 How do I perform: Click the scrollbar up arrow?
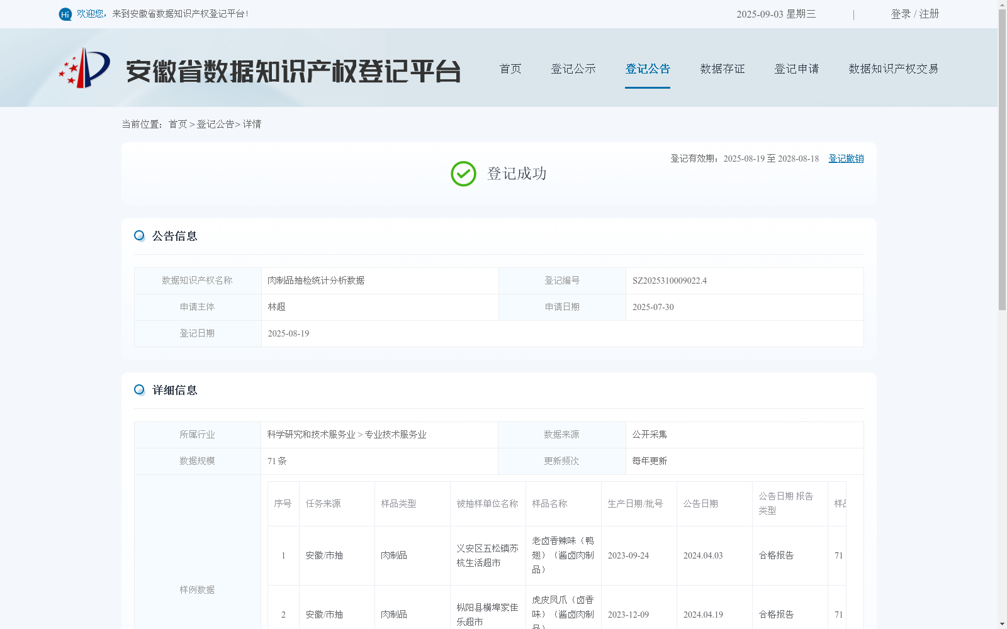pyautogui.click(x=1002, y=4)
